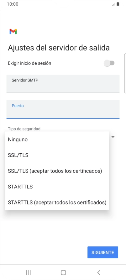Open recent apps navigation button
Viewport: 126px width, 280px height.
point(28,272)
